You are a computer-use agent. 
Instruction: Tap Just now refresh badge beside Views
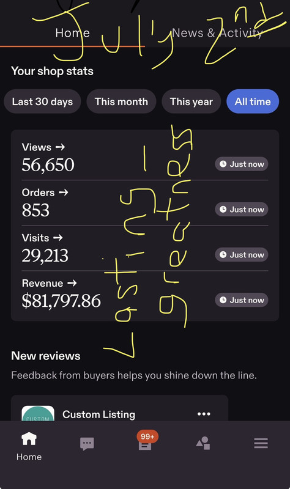(x=242, y=164)
